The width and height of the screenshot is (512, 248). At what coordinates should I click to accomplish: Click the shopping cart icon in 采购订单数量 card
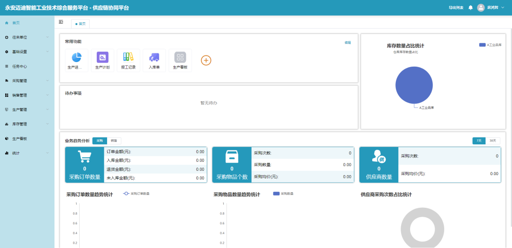(x=84, y=156)
